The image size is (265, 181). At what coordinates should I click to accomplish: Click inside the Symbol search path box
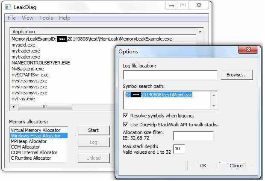(167, 100)
